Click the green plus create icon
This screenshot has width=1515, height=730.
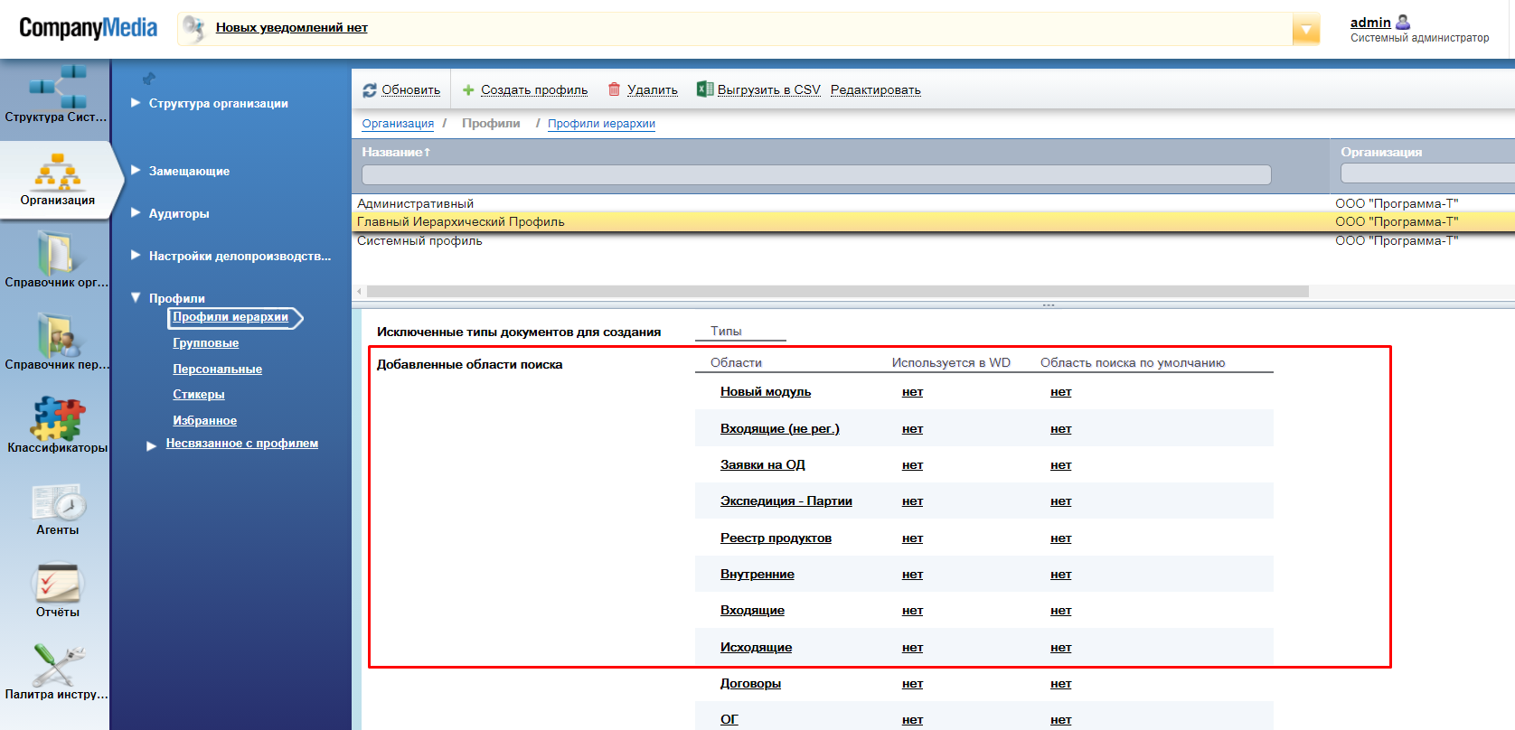468,90
